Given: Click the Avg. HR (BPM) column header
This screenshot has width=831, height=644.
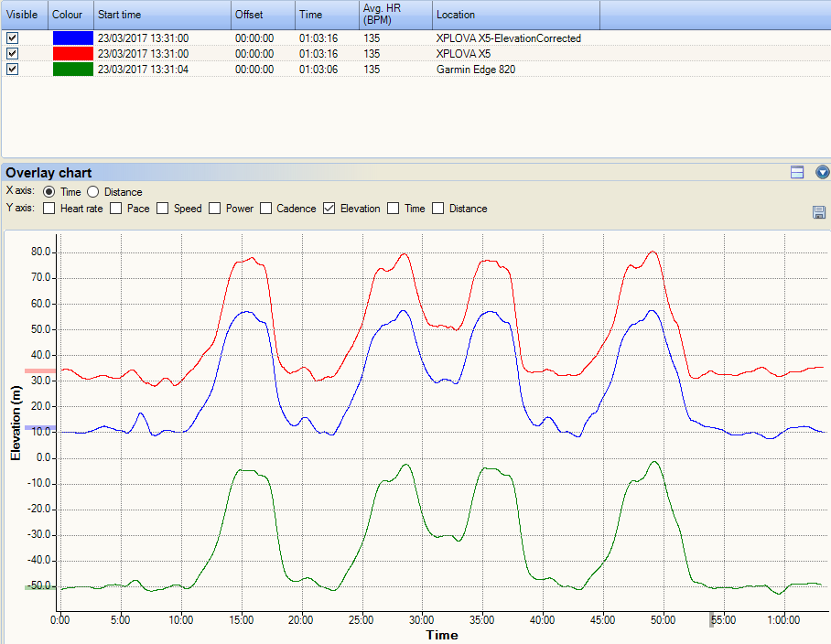Looking at the screenshot, I should (x=394, y=15).
